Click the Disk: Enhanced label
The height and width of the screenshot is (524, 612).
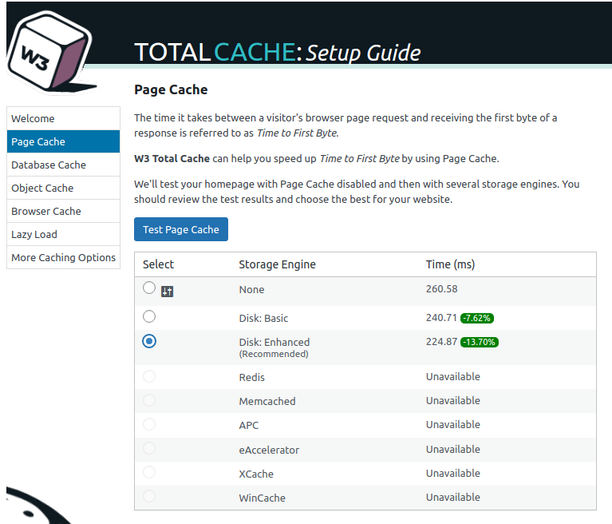pyautogui.click(x=274, y=343)
